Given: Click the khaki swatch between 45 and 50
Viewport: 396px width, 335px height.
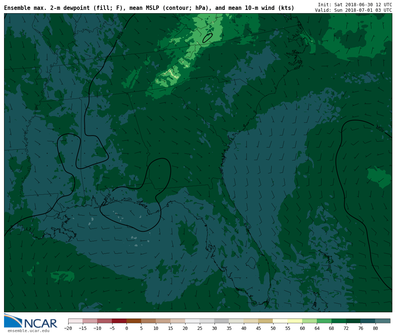Looking at the screenshot, I should 265,321.
